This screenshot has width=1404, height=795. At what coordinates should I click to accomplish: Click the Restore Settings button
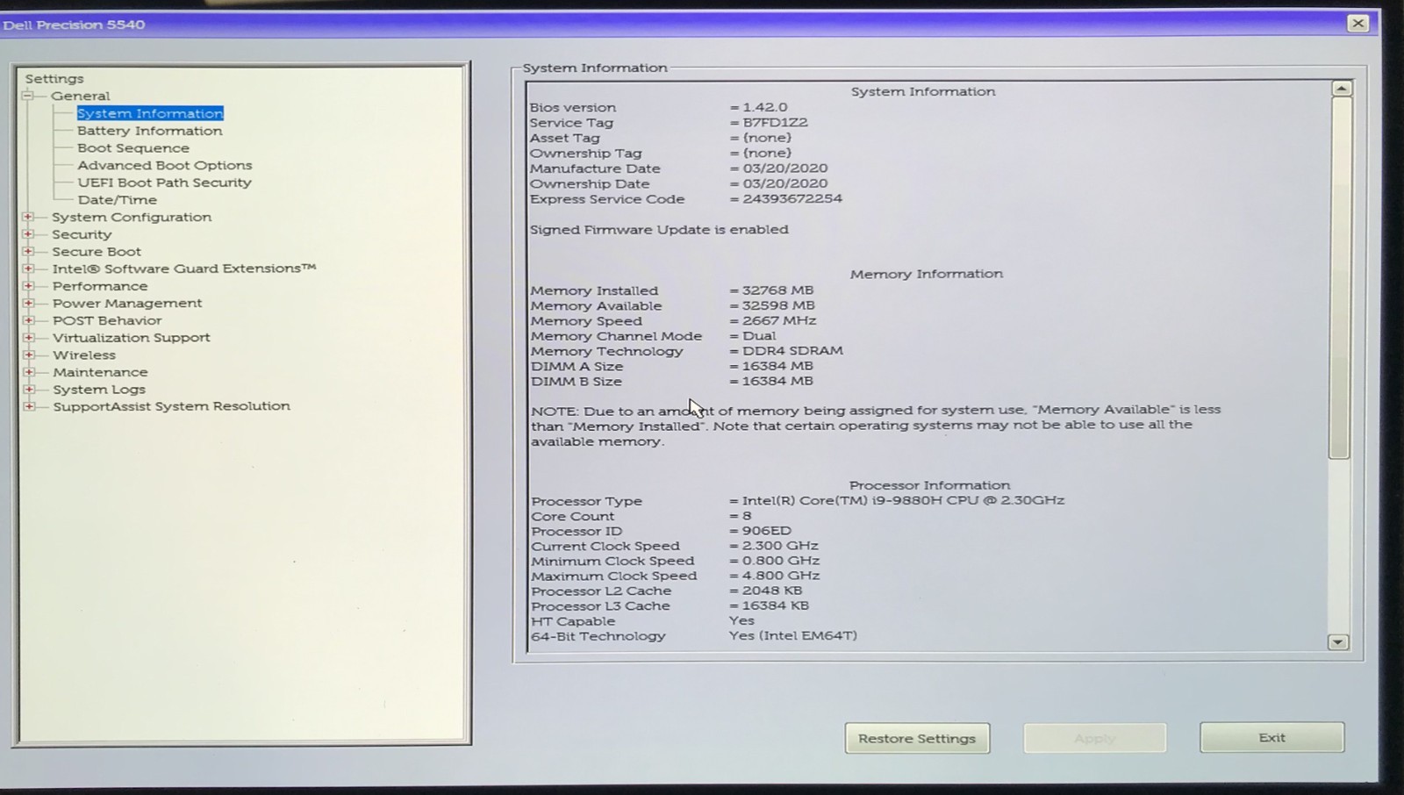917,738
